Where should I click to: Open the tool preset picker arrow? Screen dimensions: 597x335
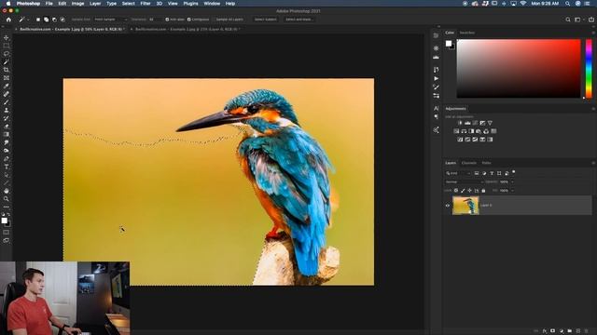28,20
